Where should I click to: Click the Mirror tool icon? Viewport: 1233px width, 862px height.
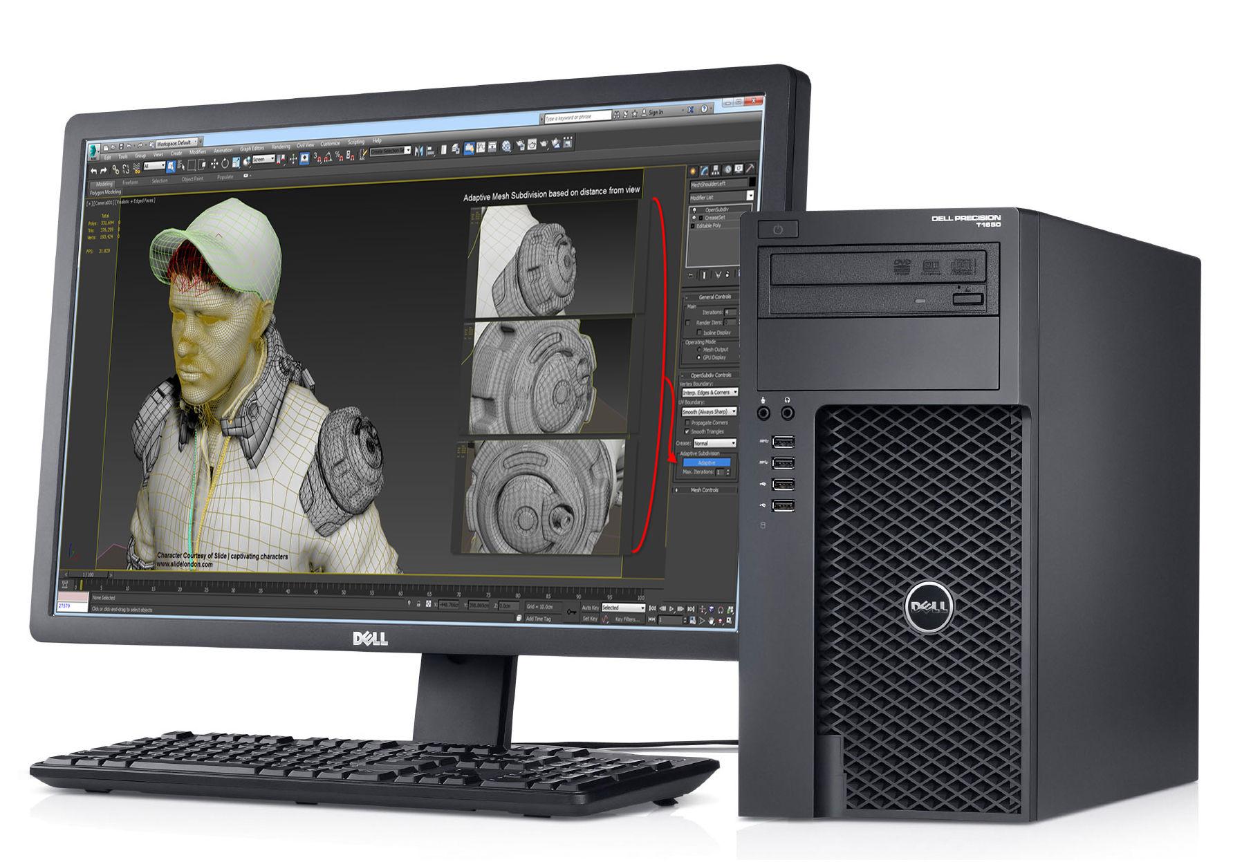[419, 151]
